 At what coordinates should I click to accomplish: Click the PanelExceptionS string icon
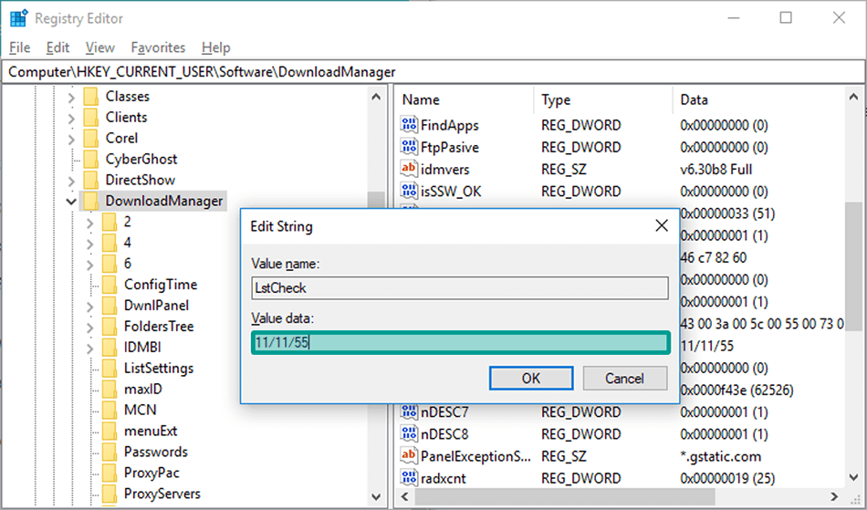pos(409,456)
